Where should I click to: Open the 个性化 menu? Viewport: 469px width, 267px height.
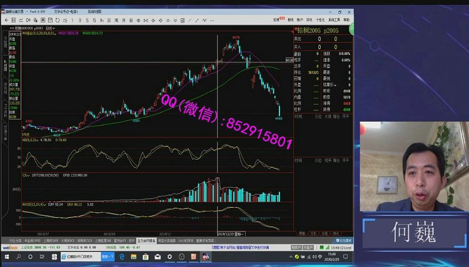(x=320, y=19)
